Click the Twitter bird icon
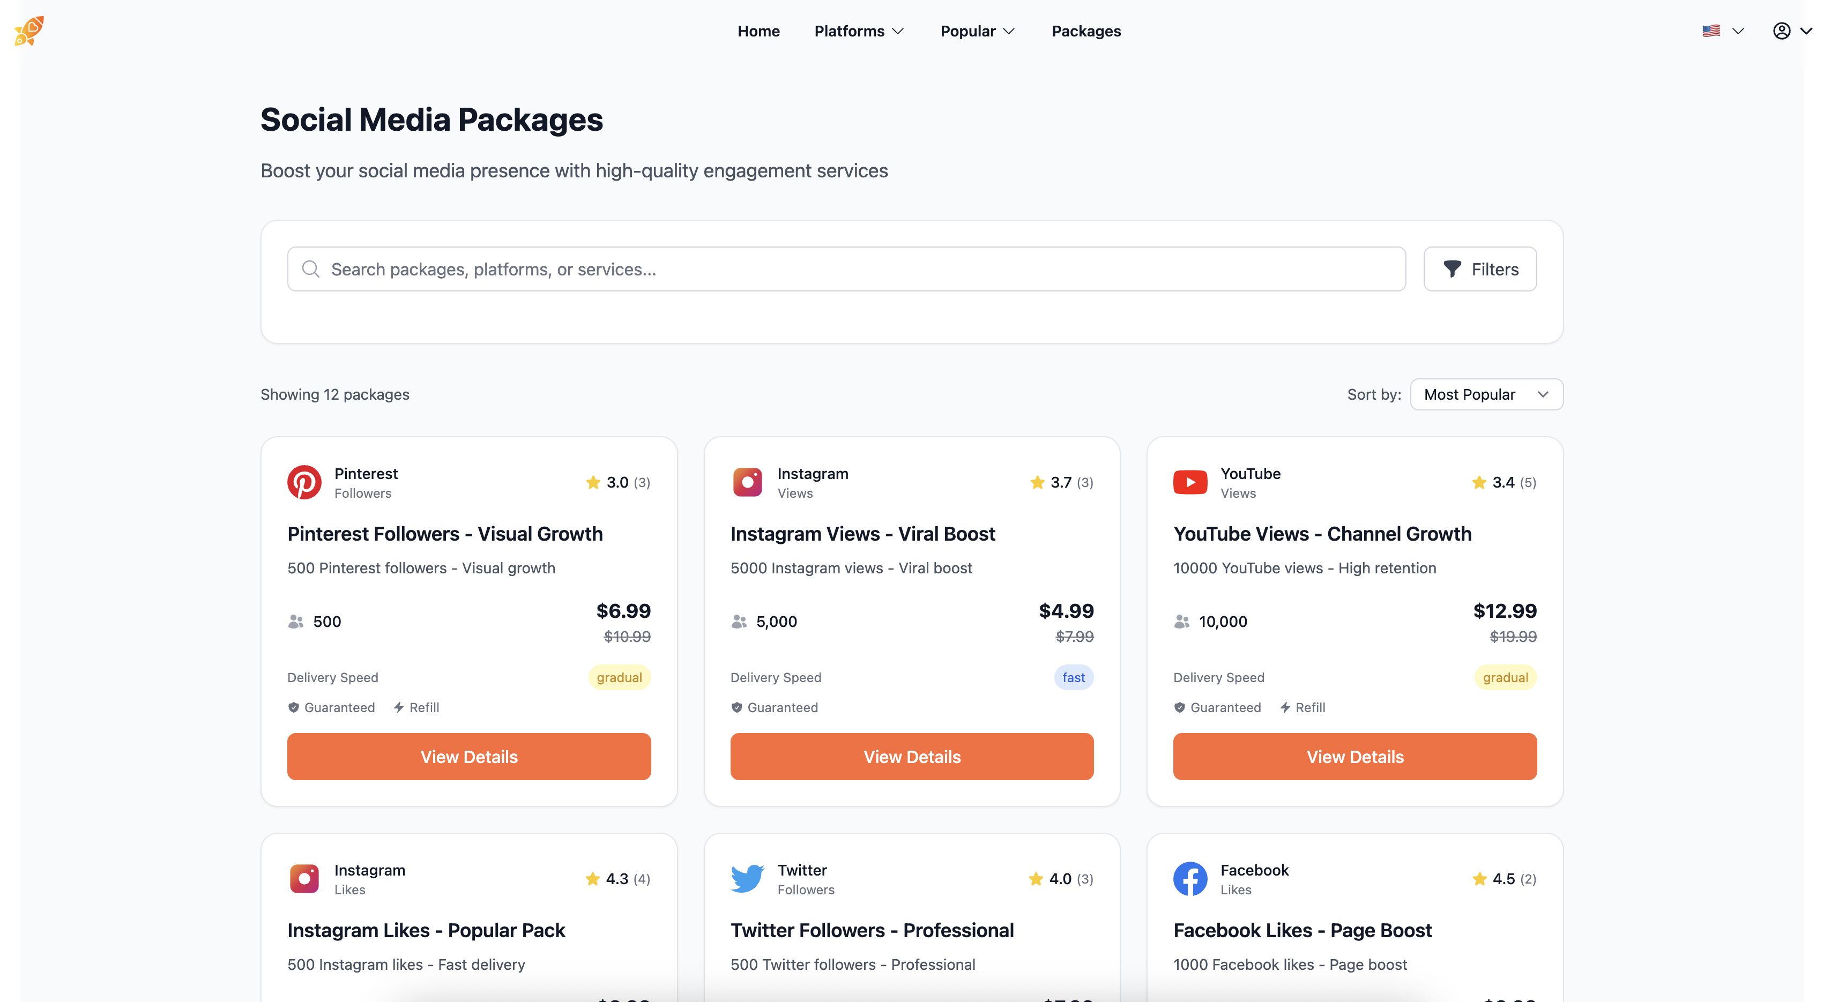The image size is (1831, 1002). click(x=747, y=879)
